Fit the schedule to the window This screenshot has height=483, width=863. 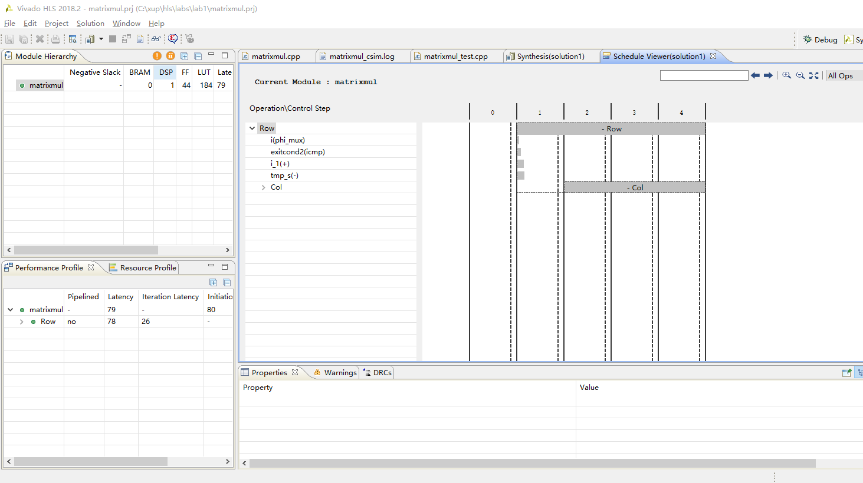[814, 75]
